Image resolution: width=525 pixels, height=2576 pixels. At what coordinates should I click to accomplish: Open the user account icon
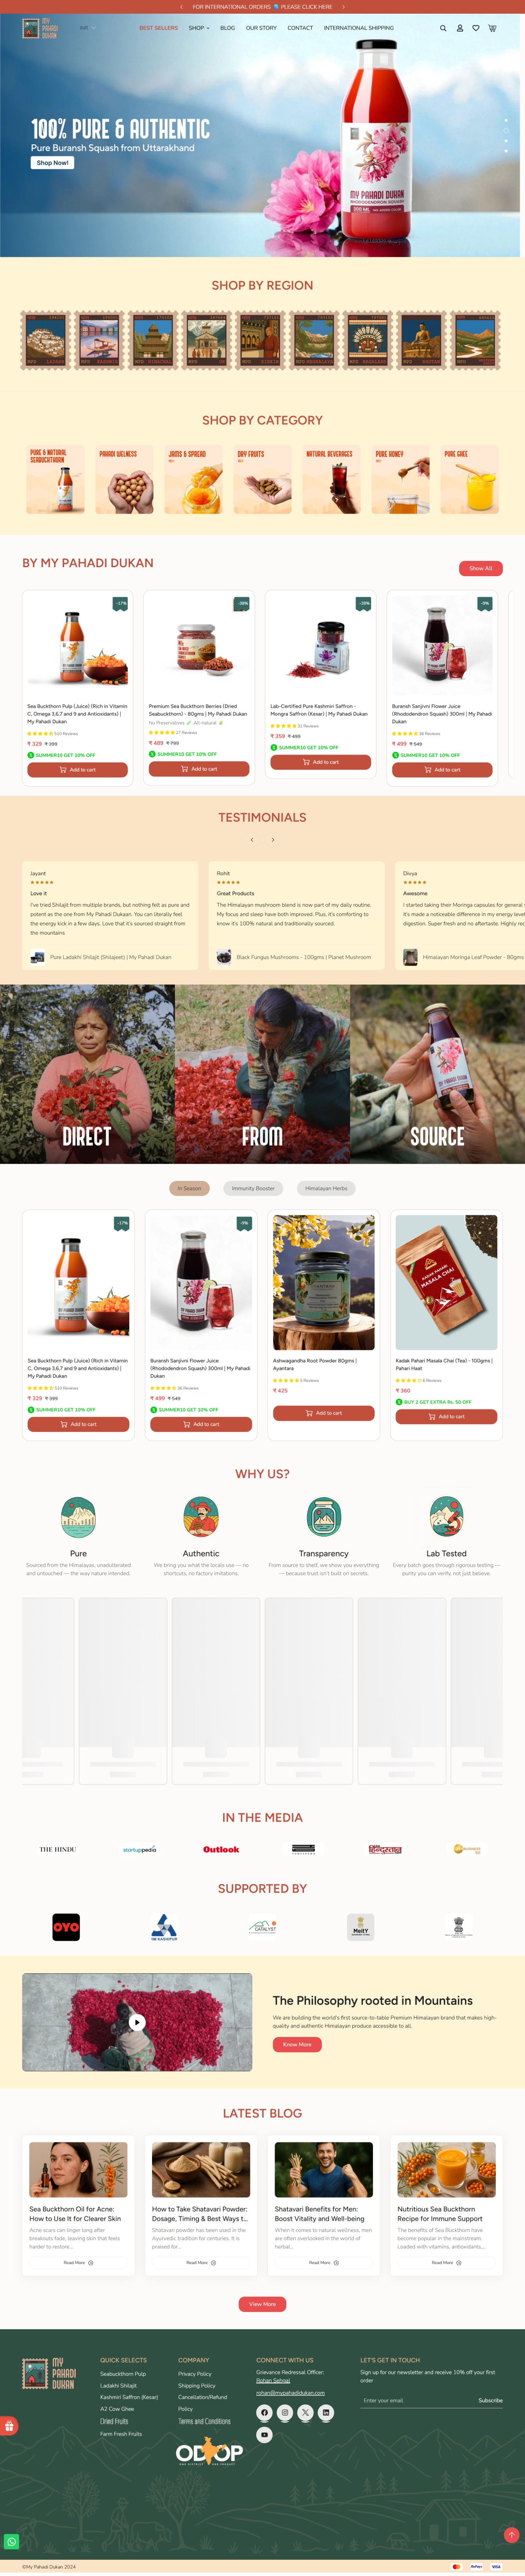pyautogui.click(x=460, y=28)
